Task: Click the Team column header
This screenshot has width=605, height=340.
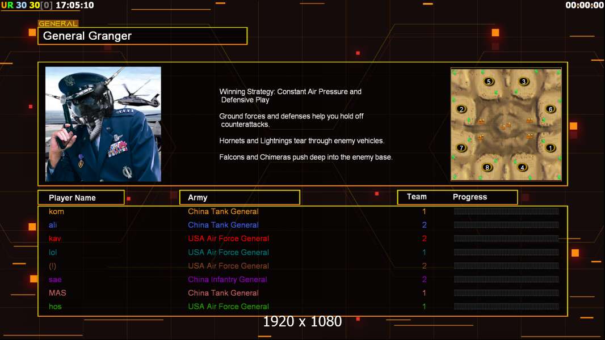Action: (x=417, y=197)
